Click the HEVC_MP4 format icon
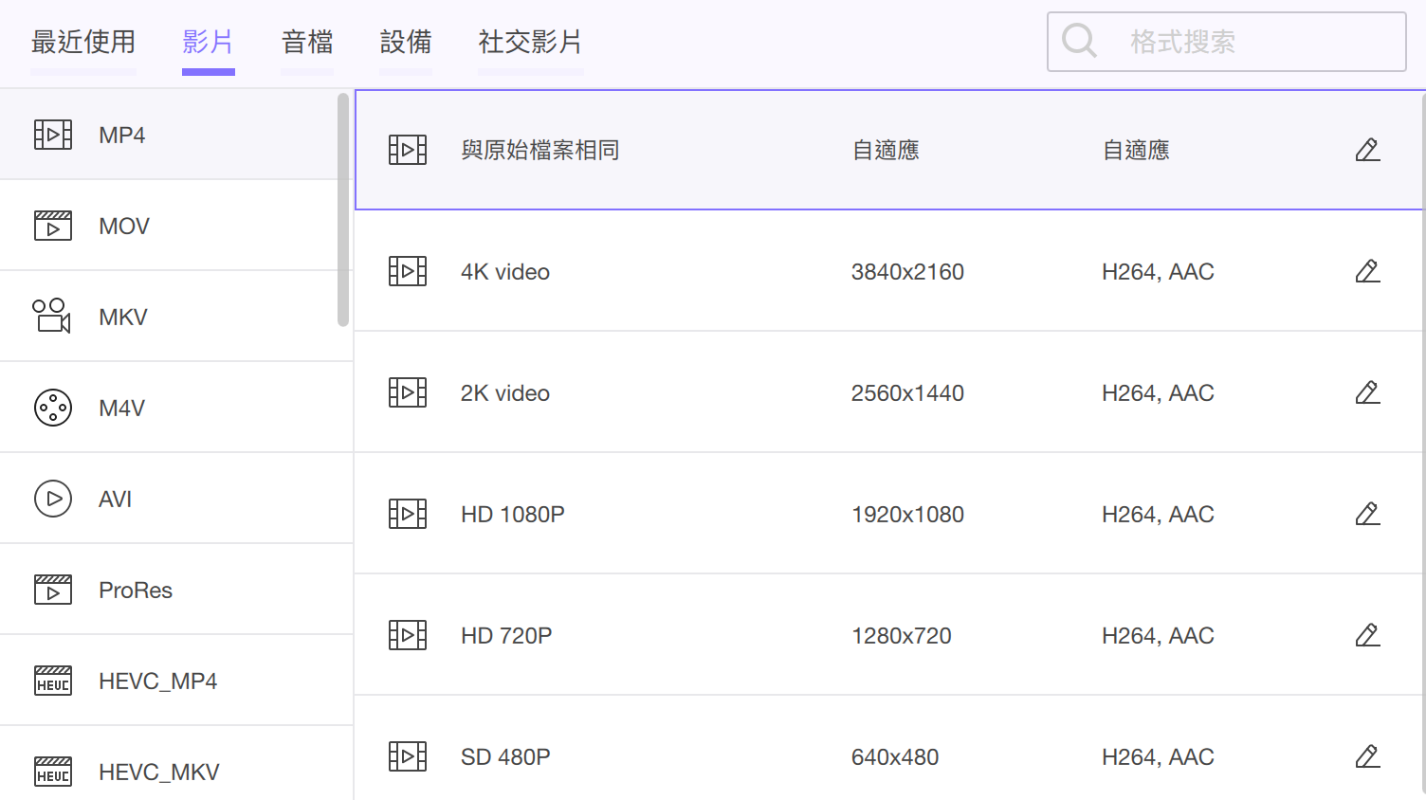The width and height of the screenshot is (1426, 800). (53, 681)
